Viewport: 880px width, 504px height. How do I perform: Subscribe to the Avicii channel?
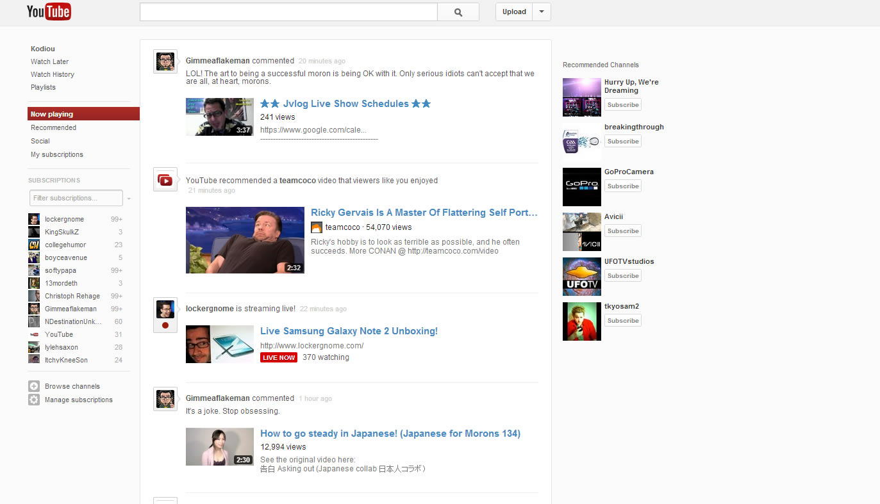(622, 231)
